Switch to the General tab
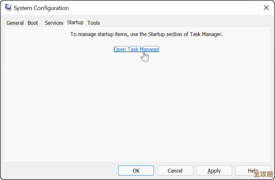This screenshot has height=180, width=275. pos(15,23)
